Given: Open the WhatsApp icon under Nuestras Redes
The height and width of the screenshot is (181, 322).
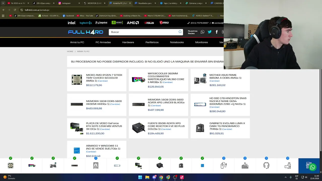Looking at the screenshot, I should coord(203,32).
